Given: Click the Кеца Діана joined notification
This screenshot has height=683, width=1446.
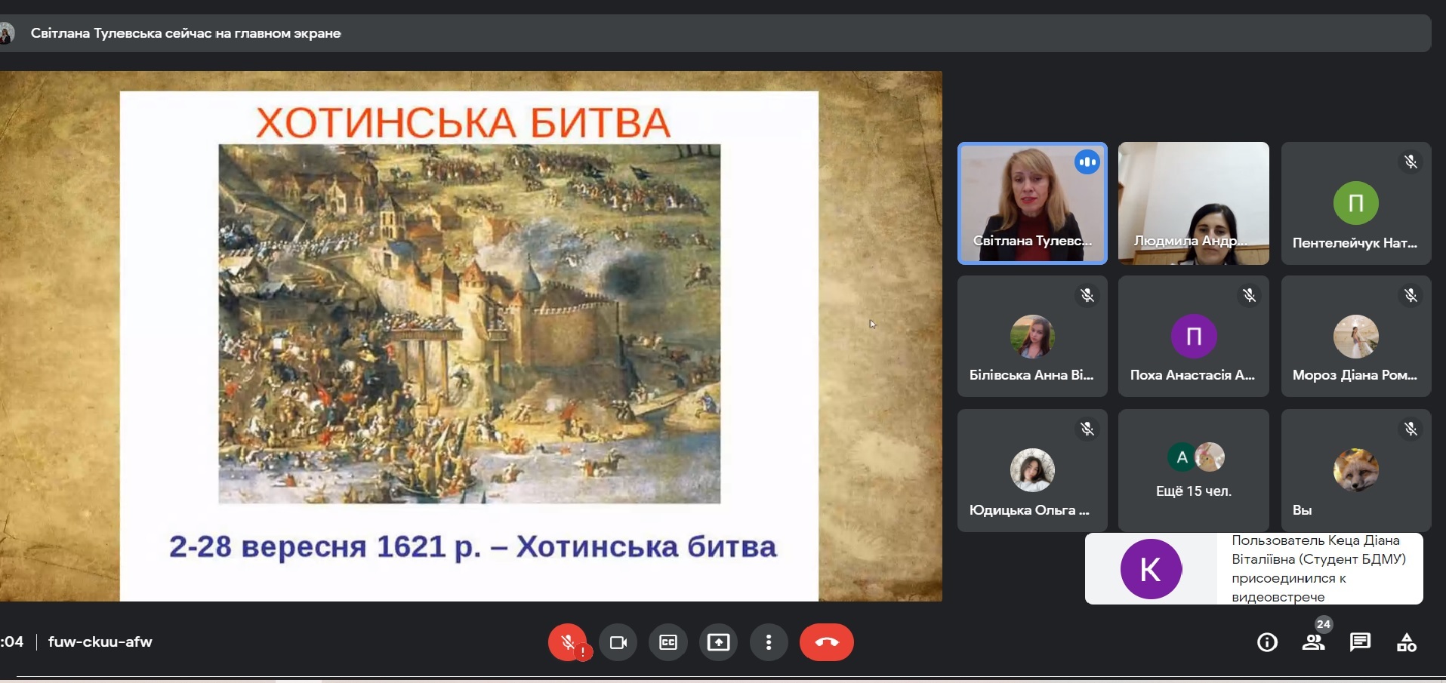Looking at the screenshot, I should [x=1253, y=568].
